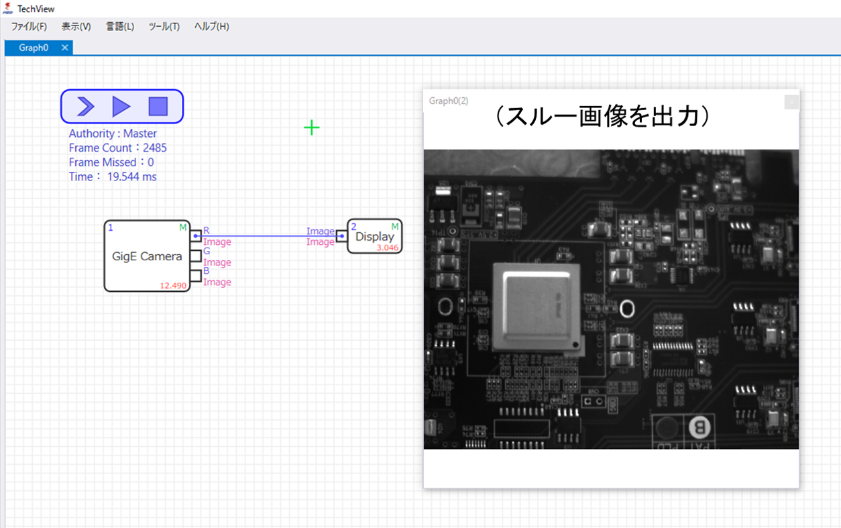
Task: Trigger single step with the double-arrow icon
Action: click(x=86, y=106)
